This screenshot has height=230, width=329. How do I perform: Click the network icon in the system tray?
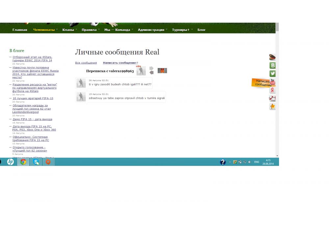(x=245, y=162)
